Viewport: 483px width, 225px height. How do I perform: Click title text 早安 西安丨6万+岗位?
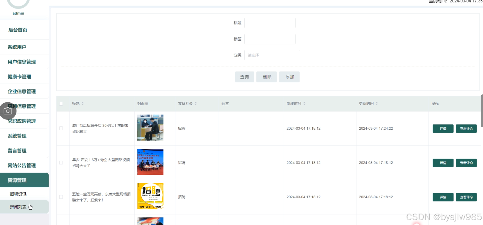point(101,163)
